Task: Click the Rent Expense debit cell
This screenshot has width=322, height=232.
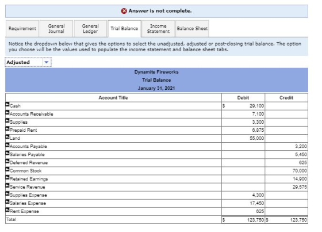Action: click(243, 211)
